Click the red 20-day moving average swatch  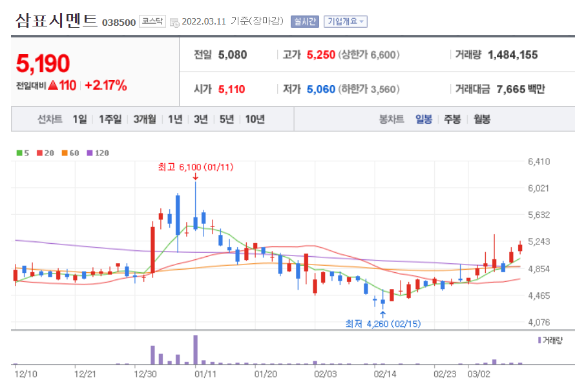click(x=39, y=153)
